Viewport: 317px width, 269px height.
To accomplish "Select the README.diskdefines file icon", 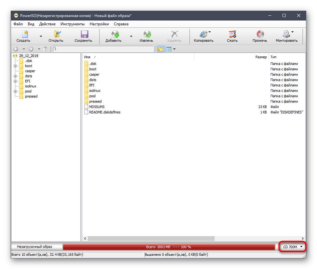I will point(86,112).
